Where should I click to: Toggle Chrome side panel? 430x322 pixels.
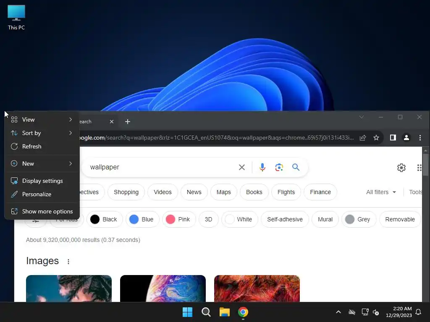point(393,138)
